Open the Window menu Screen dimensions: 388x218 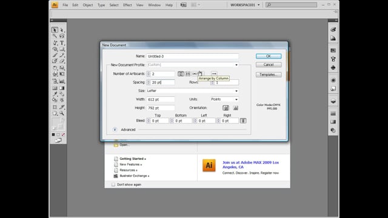[154, 5]
